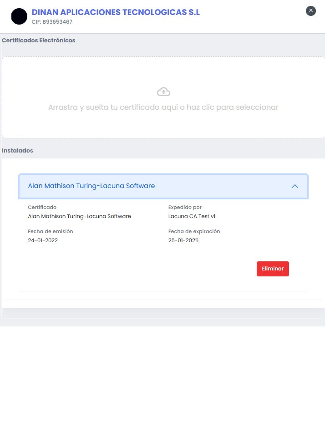Select the text prompting to drag your certificate
The image size is (325, 433).
tap(163, 107)
